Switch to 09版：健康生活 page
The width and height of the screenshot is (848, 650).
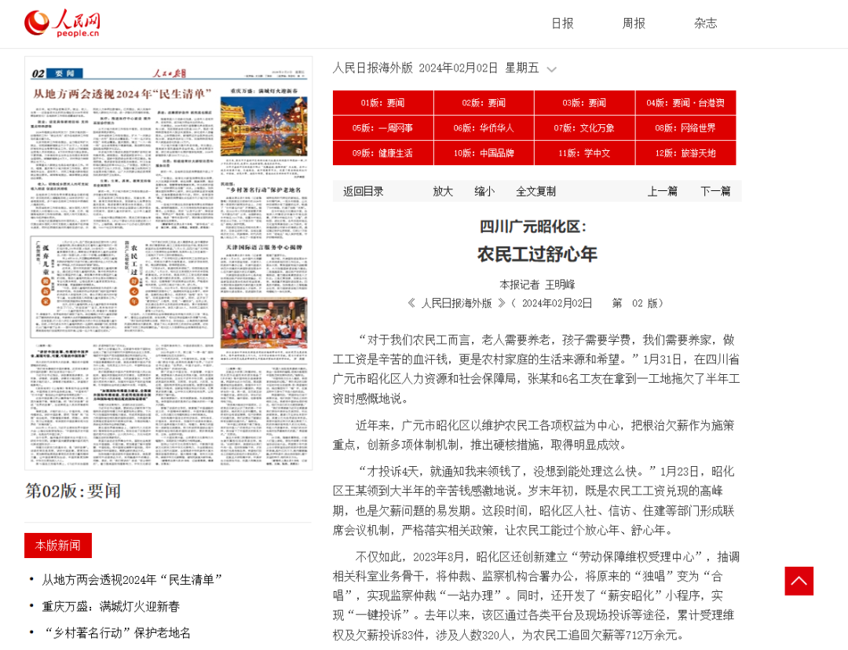click(382, 153)
